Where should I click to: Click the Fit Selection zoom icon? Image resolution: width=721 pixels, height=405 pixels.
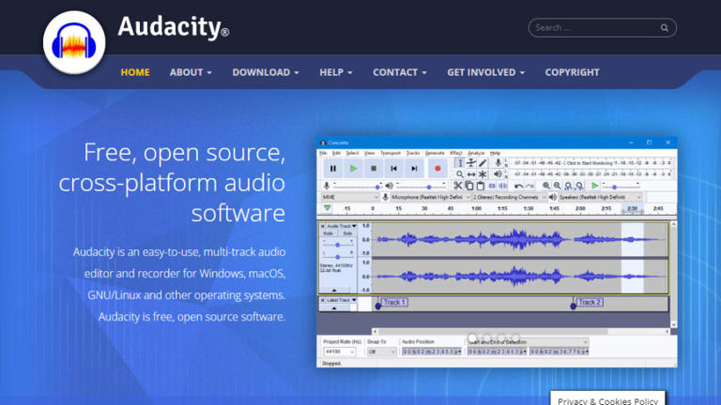(x=568, y=186)
